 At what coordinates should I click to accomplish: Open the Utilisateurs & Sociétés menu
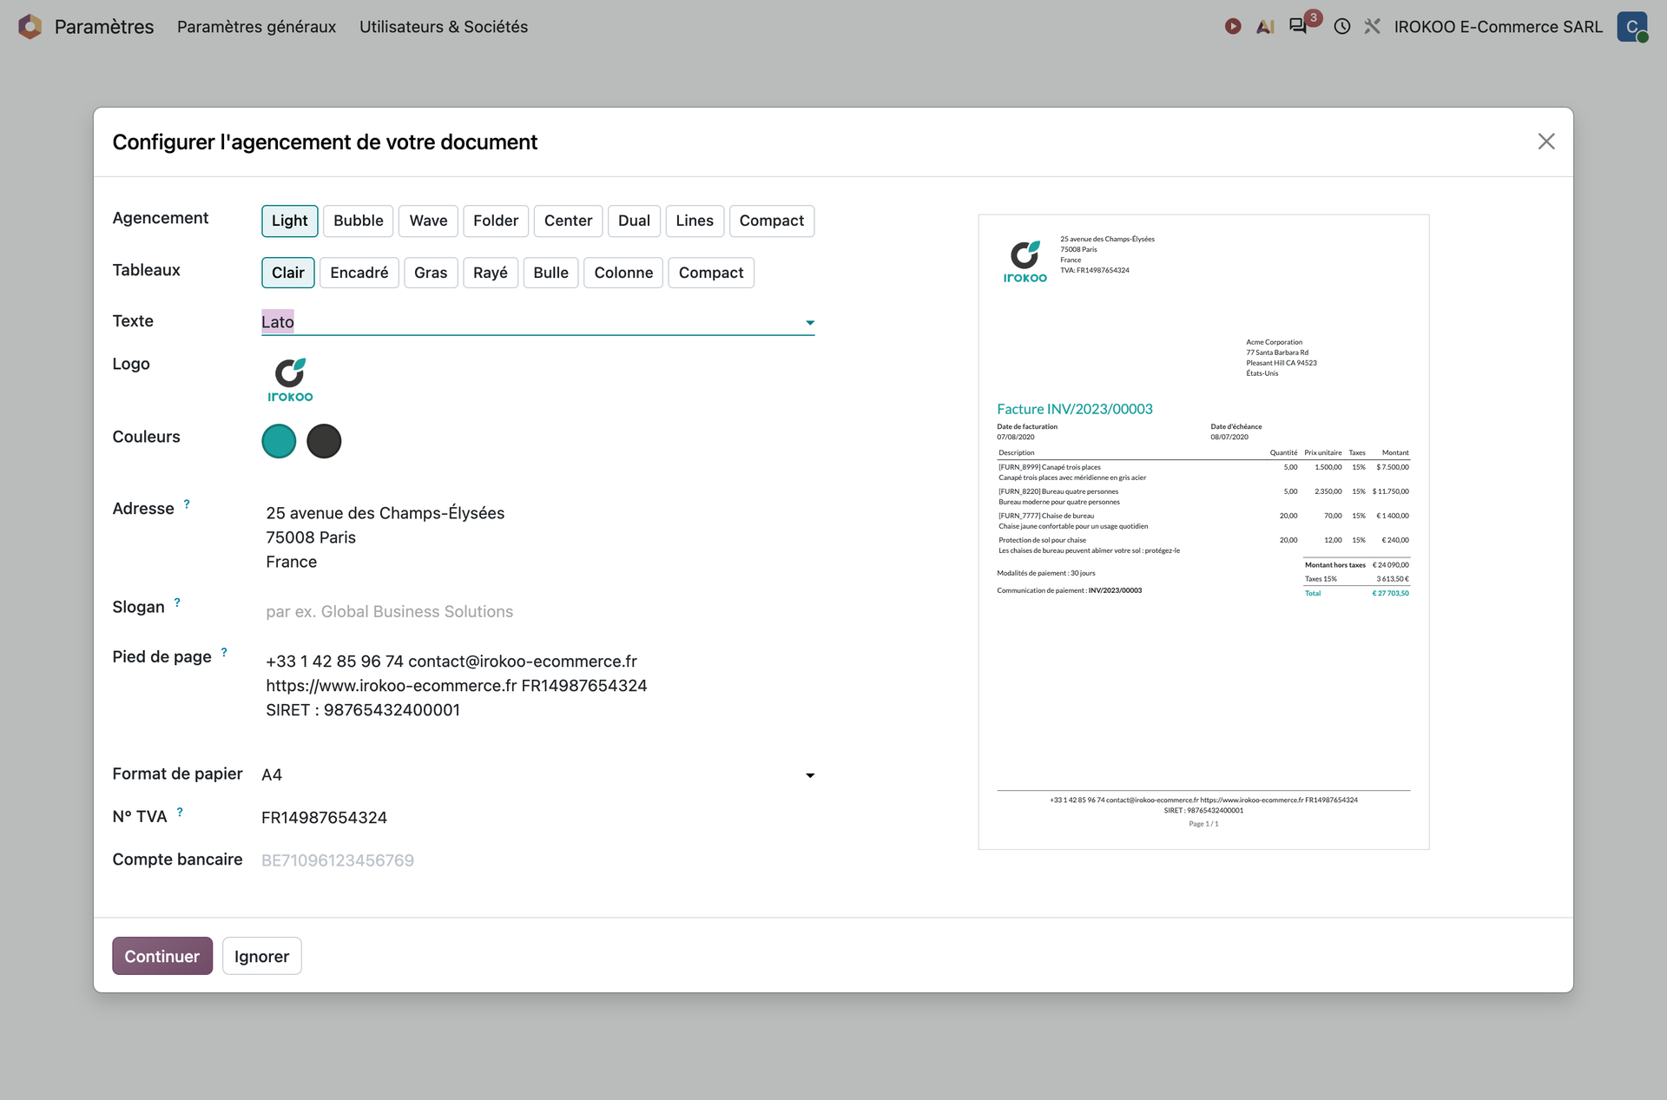tap(444, 27)
